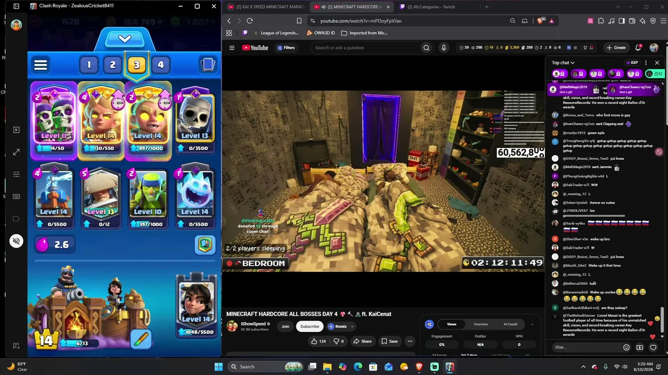The image size is (668, 375).
Task: Close the live chat panel
Action: (657, 63)
